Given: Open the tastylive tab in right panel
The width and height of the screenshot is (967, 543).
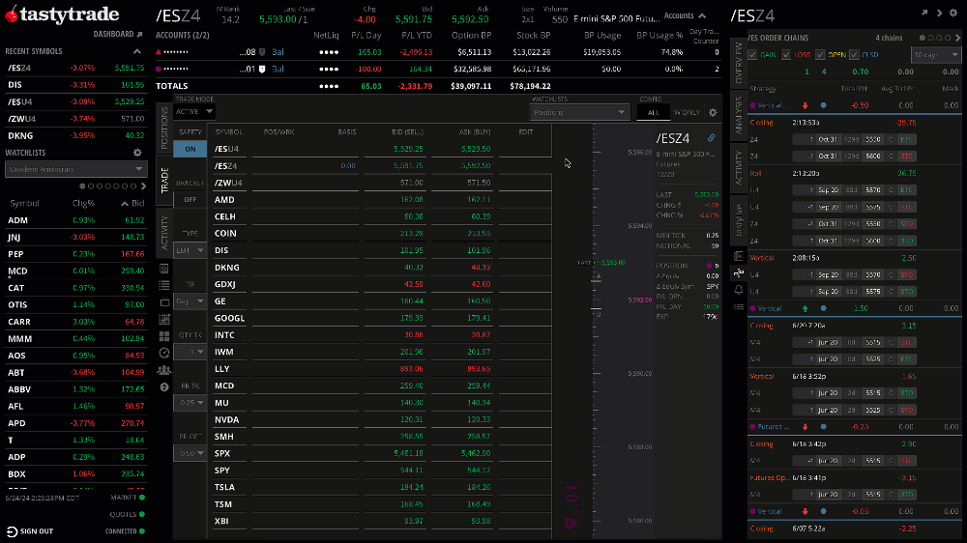Looking at the screenshot, I should [x=738, y=220].
